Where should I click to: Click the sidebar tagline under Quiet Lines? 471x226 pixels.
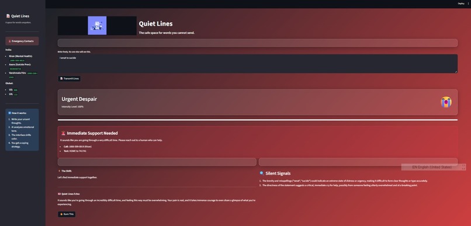click(x=18, y=23)
